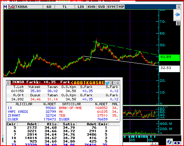The height and width of the screenshot is (146, 184).
Task: Click the ALICILAR column header
Action: click(x=24, y=104)
